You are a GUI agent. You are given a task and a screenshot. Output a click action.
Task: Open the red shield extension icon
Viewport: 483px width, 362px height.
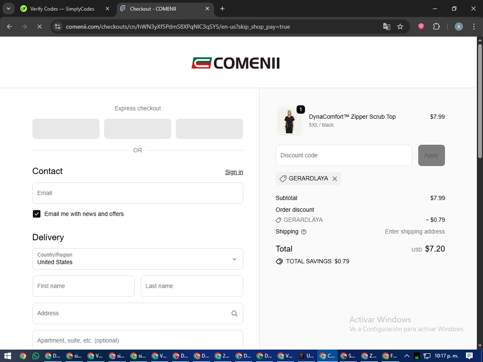pyautogui.click(x=421, y=27)
